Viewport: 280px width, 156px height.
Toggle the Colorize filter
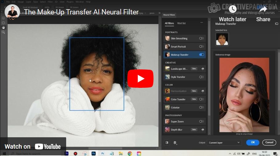coord(201,107)
